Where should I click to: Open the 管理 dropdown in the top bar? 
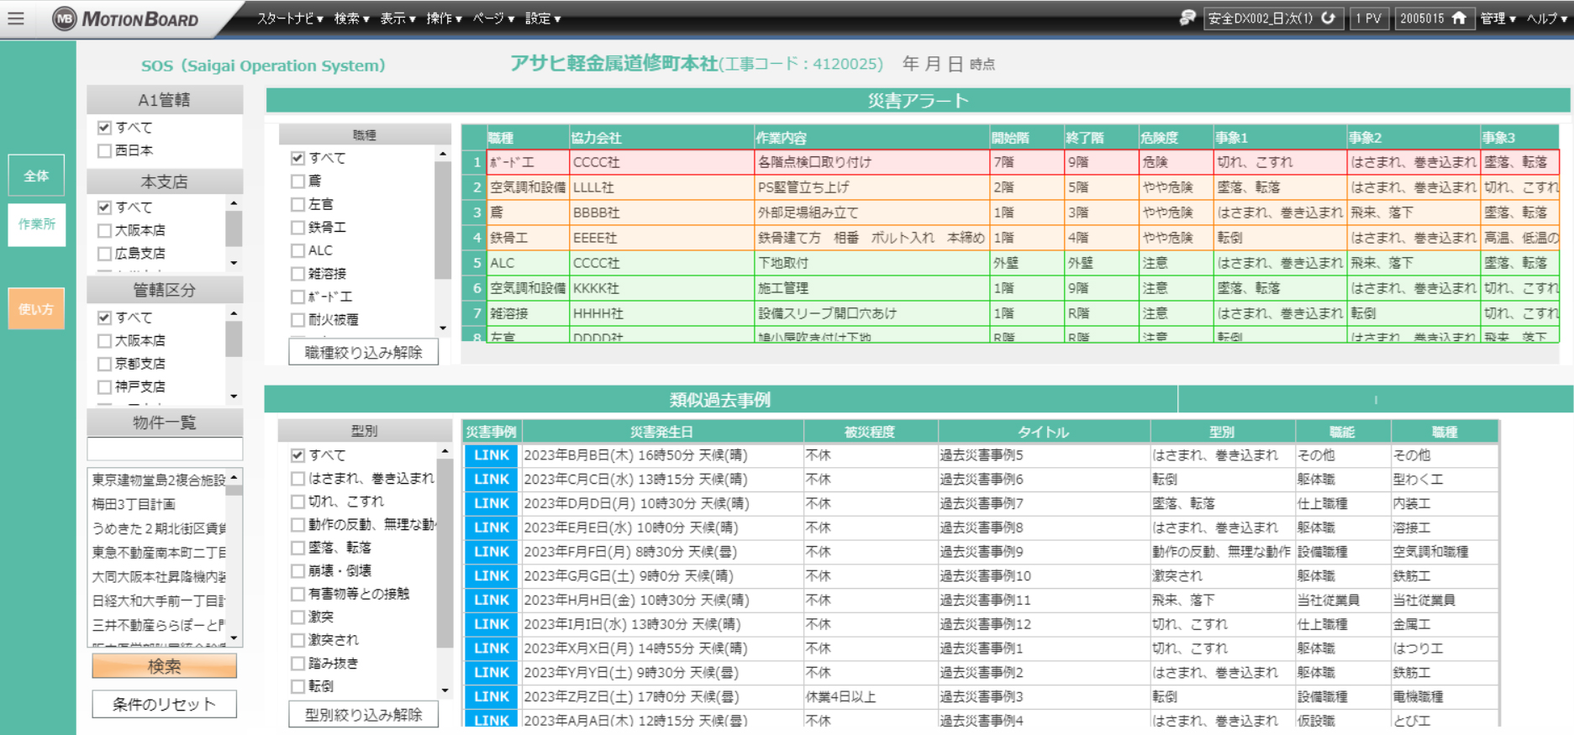coord(1498,18)
